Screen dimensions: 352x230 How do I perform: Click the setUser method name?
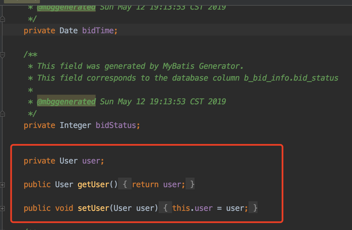pyautogui.click(x=93, y=208)
